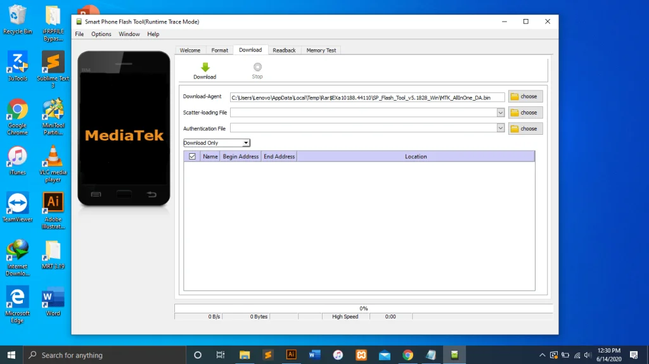
Task: Choose a Scatter-loading file
Action: [525, 113]
